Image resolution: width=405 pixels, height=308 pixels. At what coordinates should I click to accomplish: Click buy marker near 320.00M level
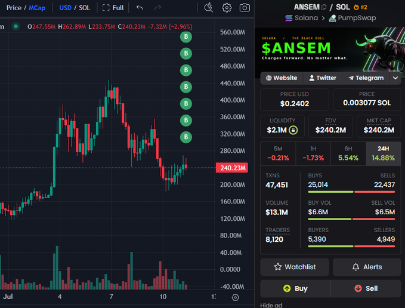[x=186, y=137]
